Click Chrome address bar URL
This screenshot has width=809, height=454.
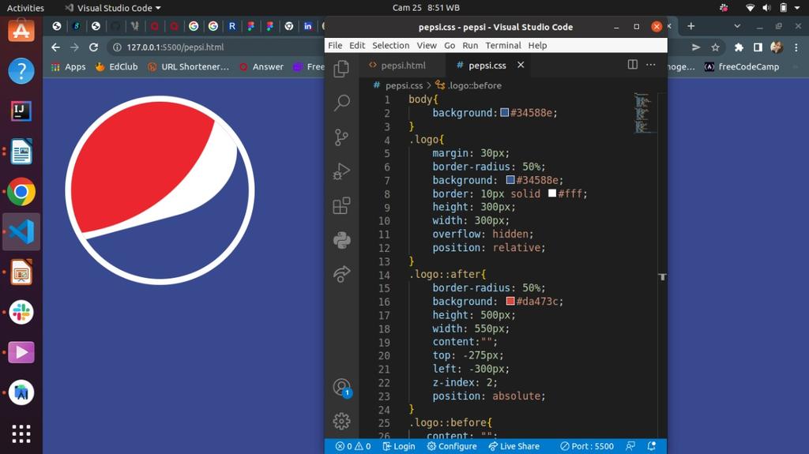tap(175, 47)
